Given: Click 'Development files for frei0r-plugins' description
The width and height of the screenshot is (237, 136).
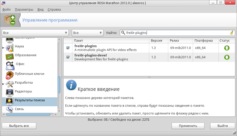Looking at the screenshot, I should click(101, 59).
